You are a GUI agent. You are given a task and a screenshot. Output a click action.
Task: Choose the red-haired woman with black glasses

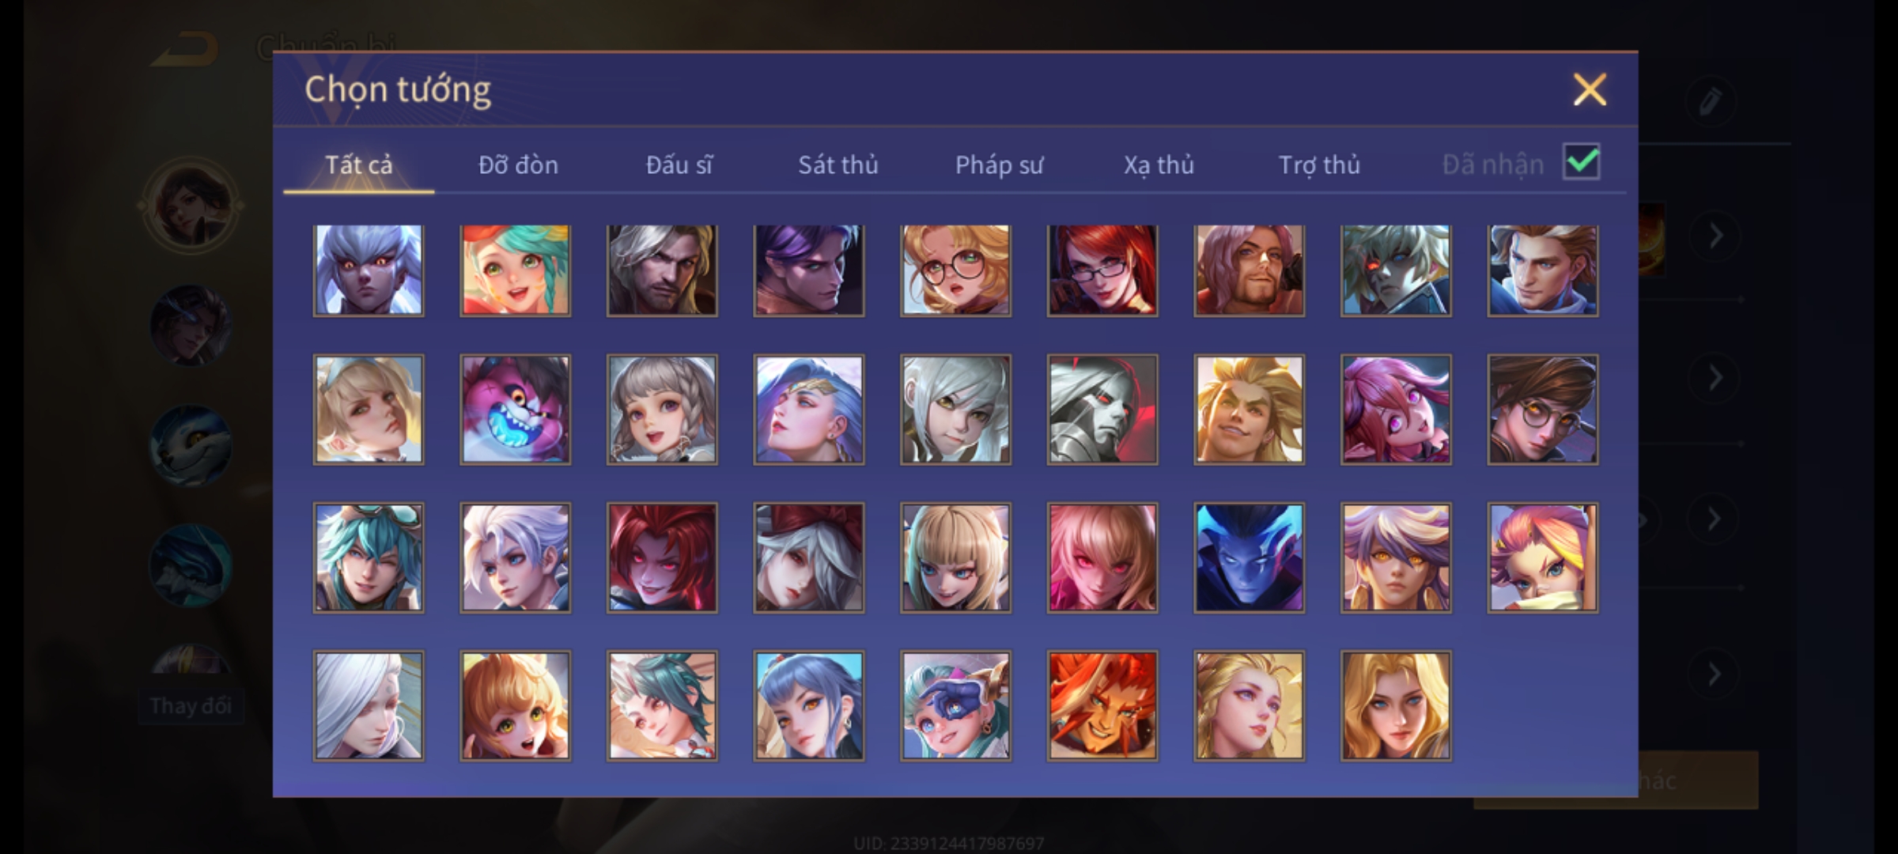pos(1102,270)
